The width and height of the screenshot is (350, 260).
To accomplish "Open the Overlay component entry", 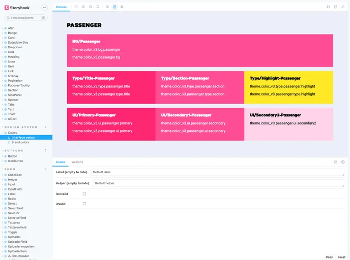I will click(13, 76).
